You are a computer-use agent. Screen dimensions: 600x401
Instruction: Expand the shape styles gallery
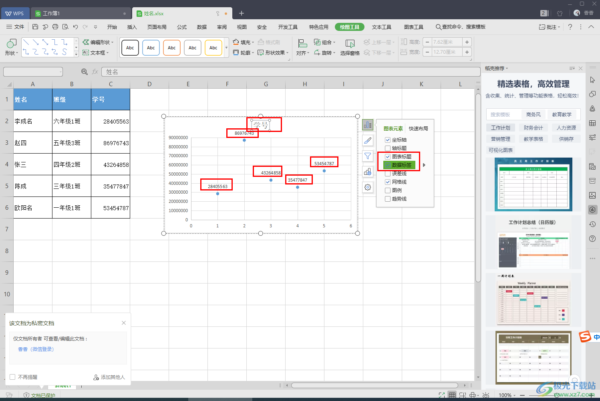pos(226,48)
